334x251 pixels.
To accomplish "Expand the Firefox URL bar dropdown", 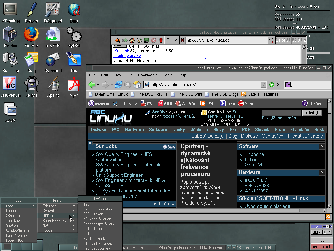I will [x=264, y=85].
